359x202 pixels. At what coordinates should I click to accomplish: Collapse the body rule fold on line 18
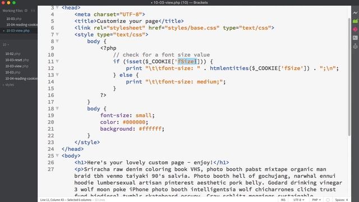pyautogui.click(x=57, y=108)
